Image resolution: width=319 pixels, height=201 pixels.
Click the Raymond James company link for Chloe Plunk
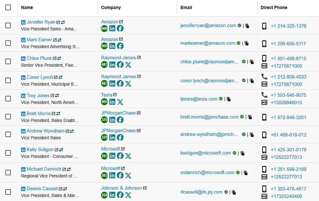[118, 58]
